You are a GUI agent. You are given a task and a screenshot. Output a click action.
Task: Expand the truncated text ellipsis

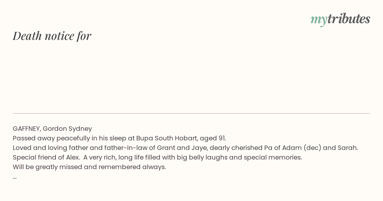coord(15,177)
